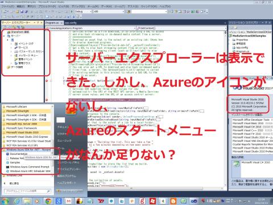Open WCF RIA Services V1.0 SP1 folder
The width and height of the screenshot is (273, 205).
tap(22, 145)
